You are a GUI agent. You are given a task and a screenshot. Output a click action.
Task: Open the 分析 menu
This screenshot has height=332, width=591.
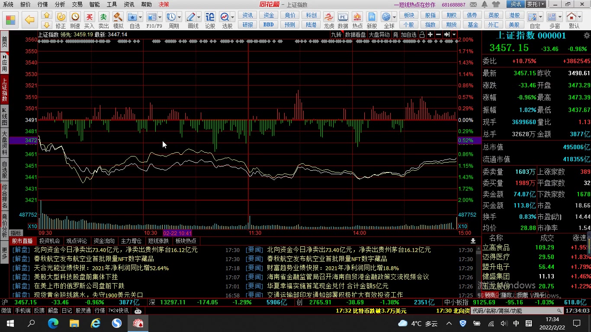click(x=60, y=4)
